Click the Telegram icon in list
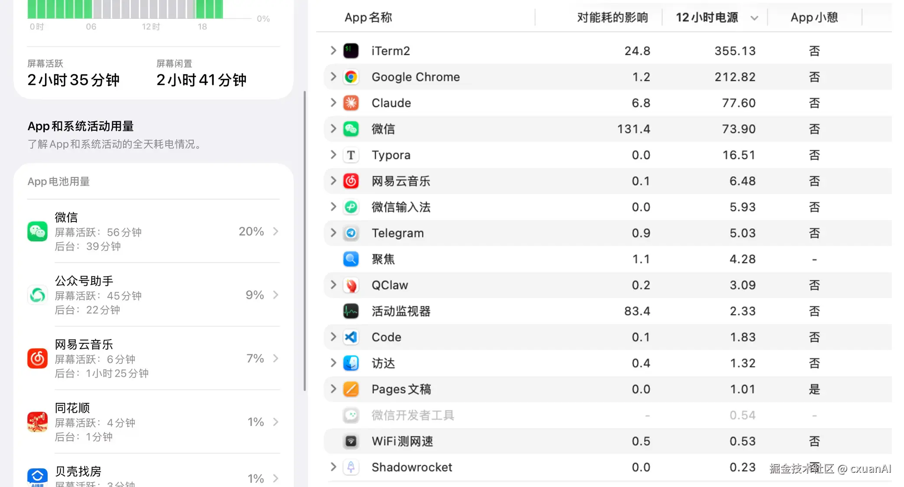The width and height of the screenshot is (904, 487). point(350,233)
